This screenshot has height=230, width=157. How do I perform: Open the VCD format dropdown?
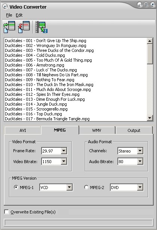(70, 187)
